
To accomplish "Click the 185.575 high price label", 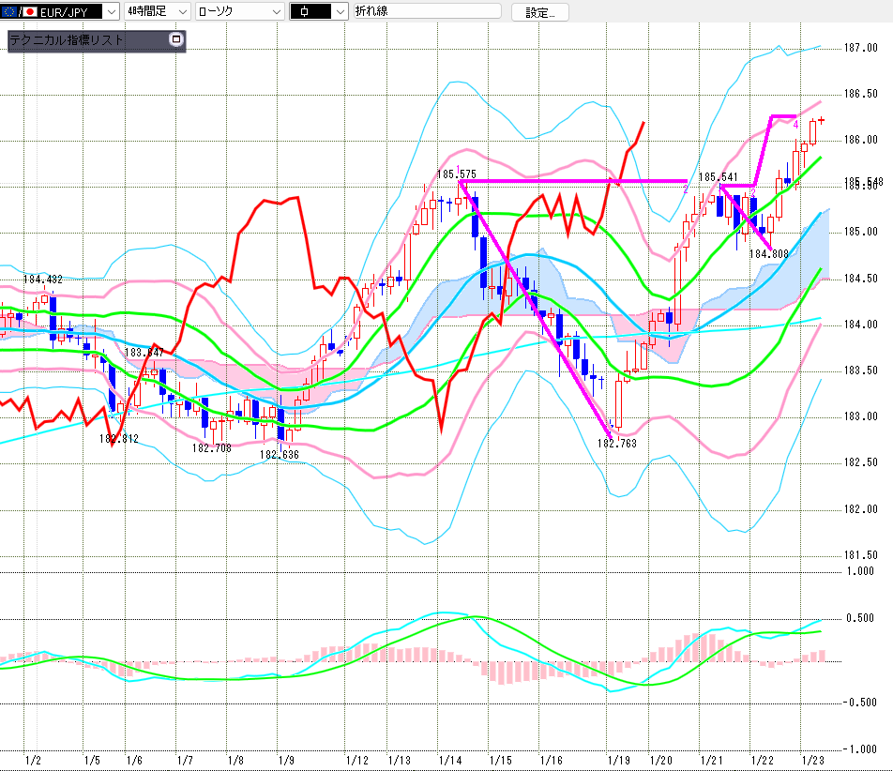I will (x=457, y=174).
